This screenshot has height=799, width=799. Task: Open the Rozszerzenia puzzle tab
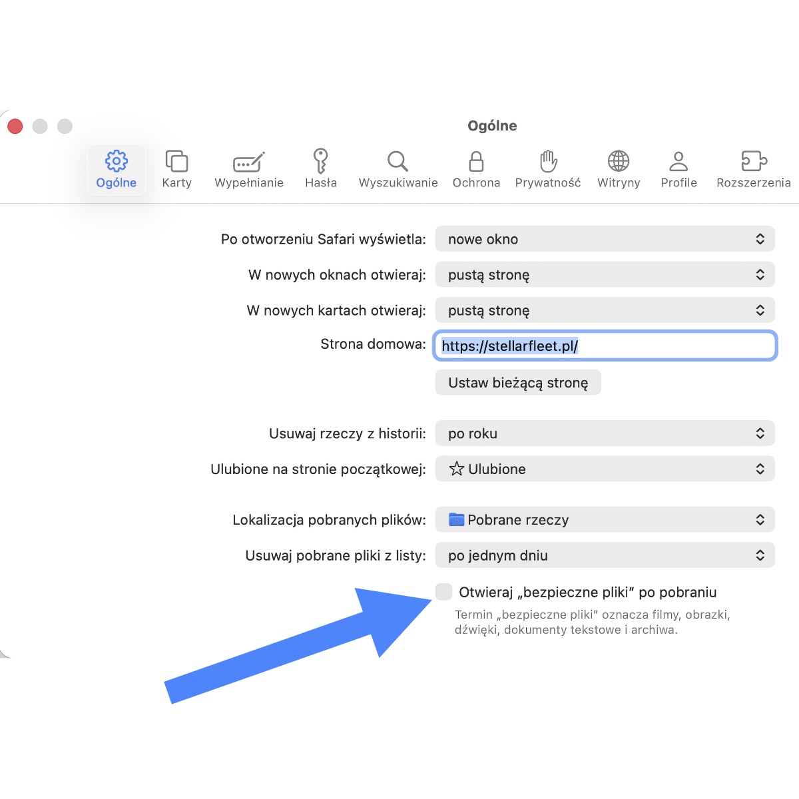pyautogui.click(x=754, y=170)
